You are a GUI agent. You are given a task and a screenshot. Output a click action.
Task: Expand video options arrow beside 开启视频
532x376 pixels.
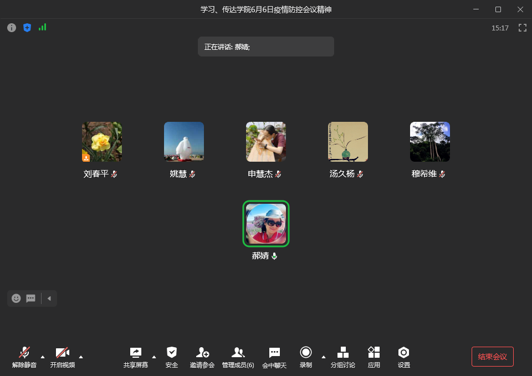pyautogui.click(x=81, y=357)
